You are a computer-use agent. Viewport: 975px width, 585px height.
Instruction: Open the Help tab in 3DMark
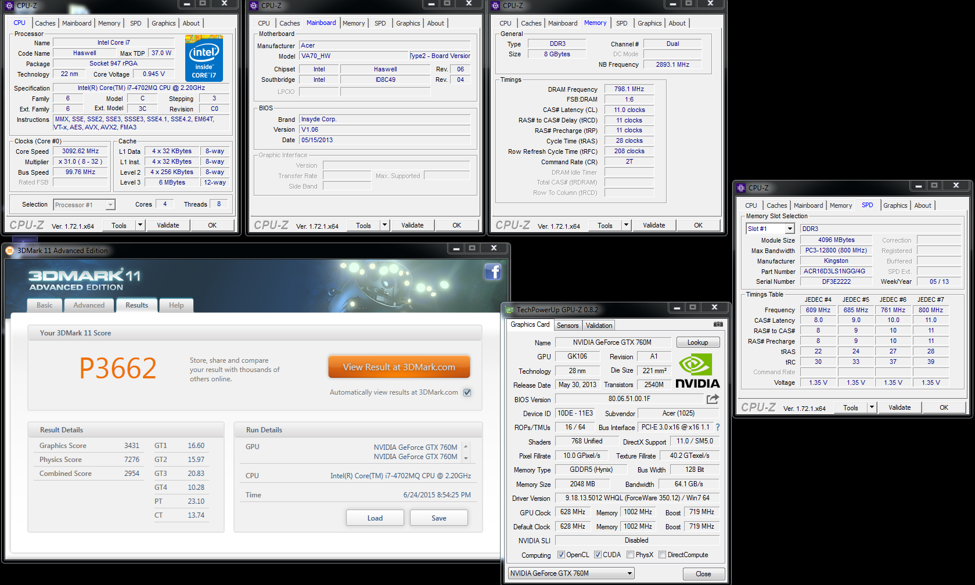pyautogui.click(x=176, y=305)
